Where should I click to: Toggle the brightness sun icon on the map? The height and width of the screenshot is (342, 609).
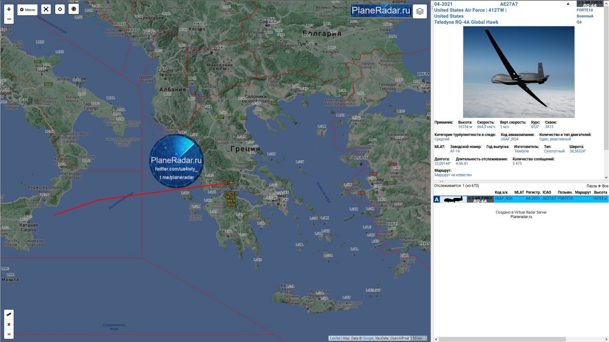point(73,10)
